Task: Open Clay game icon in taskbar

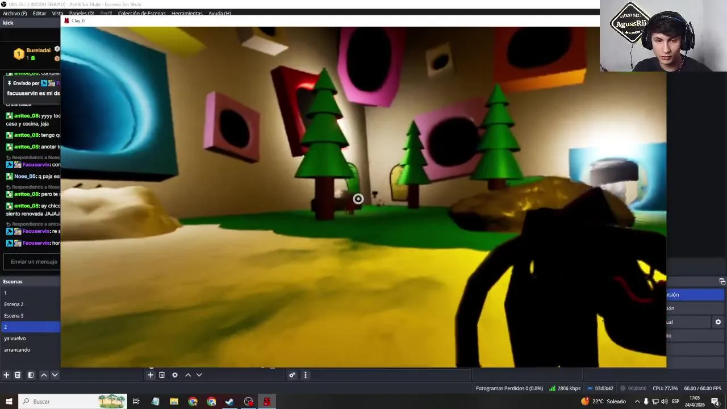Action: (x=267, y=402)
